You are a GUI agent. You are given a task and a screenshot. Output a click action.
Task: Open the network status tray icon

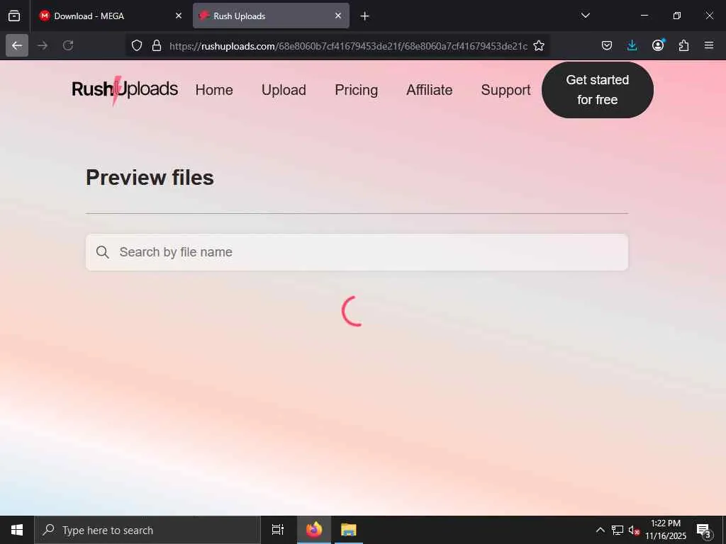(x=618, y=530)
